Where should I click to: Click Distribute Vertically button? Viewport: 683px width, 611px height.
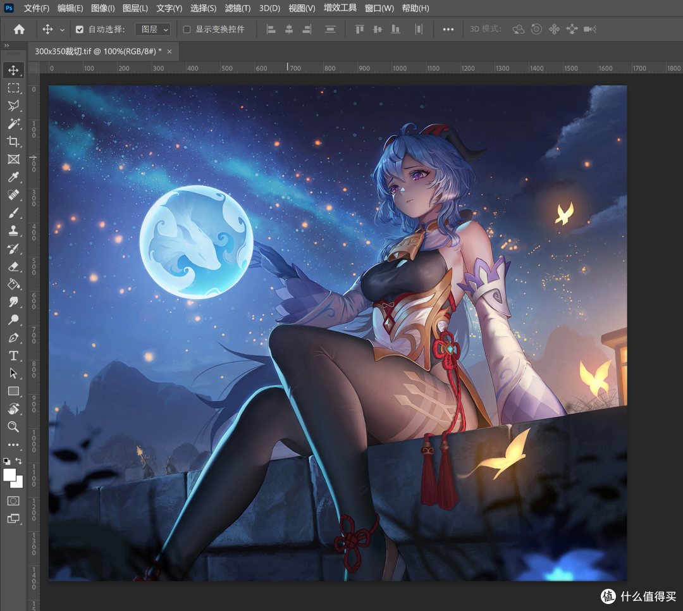coord(330,29)
